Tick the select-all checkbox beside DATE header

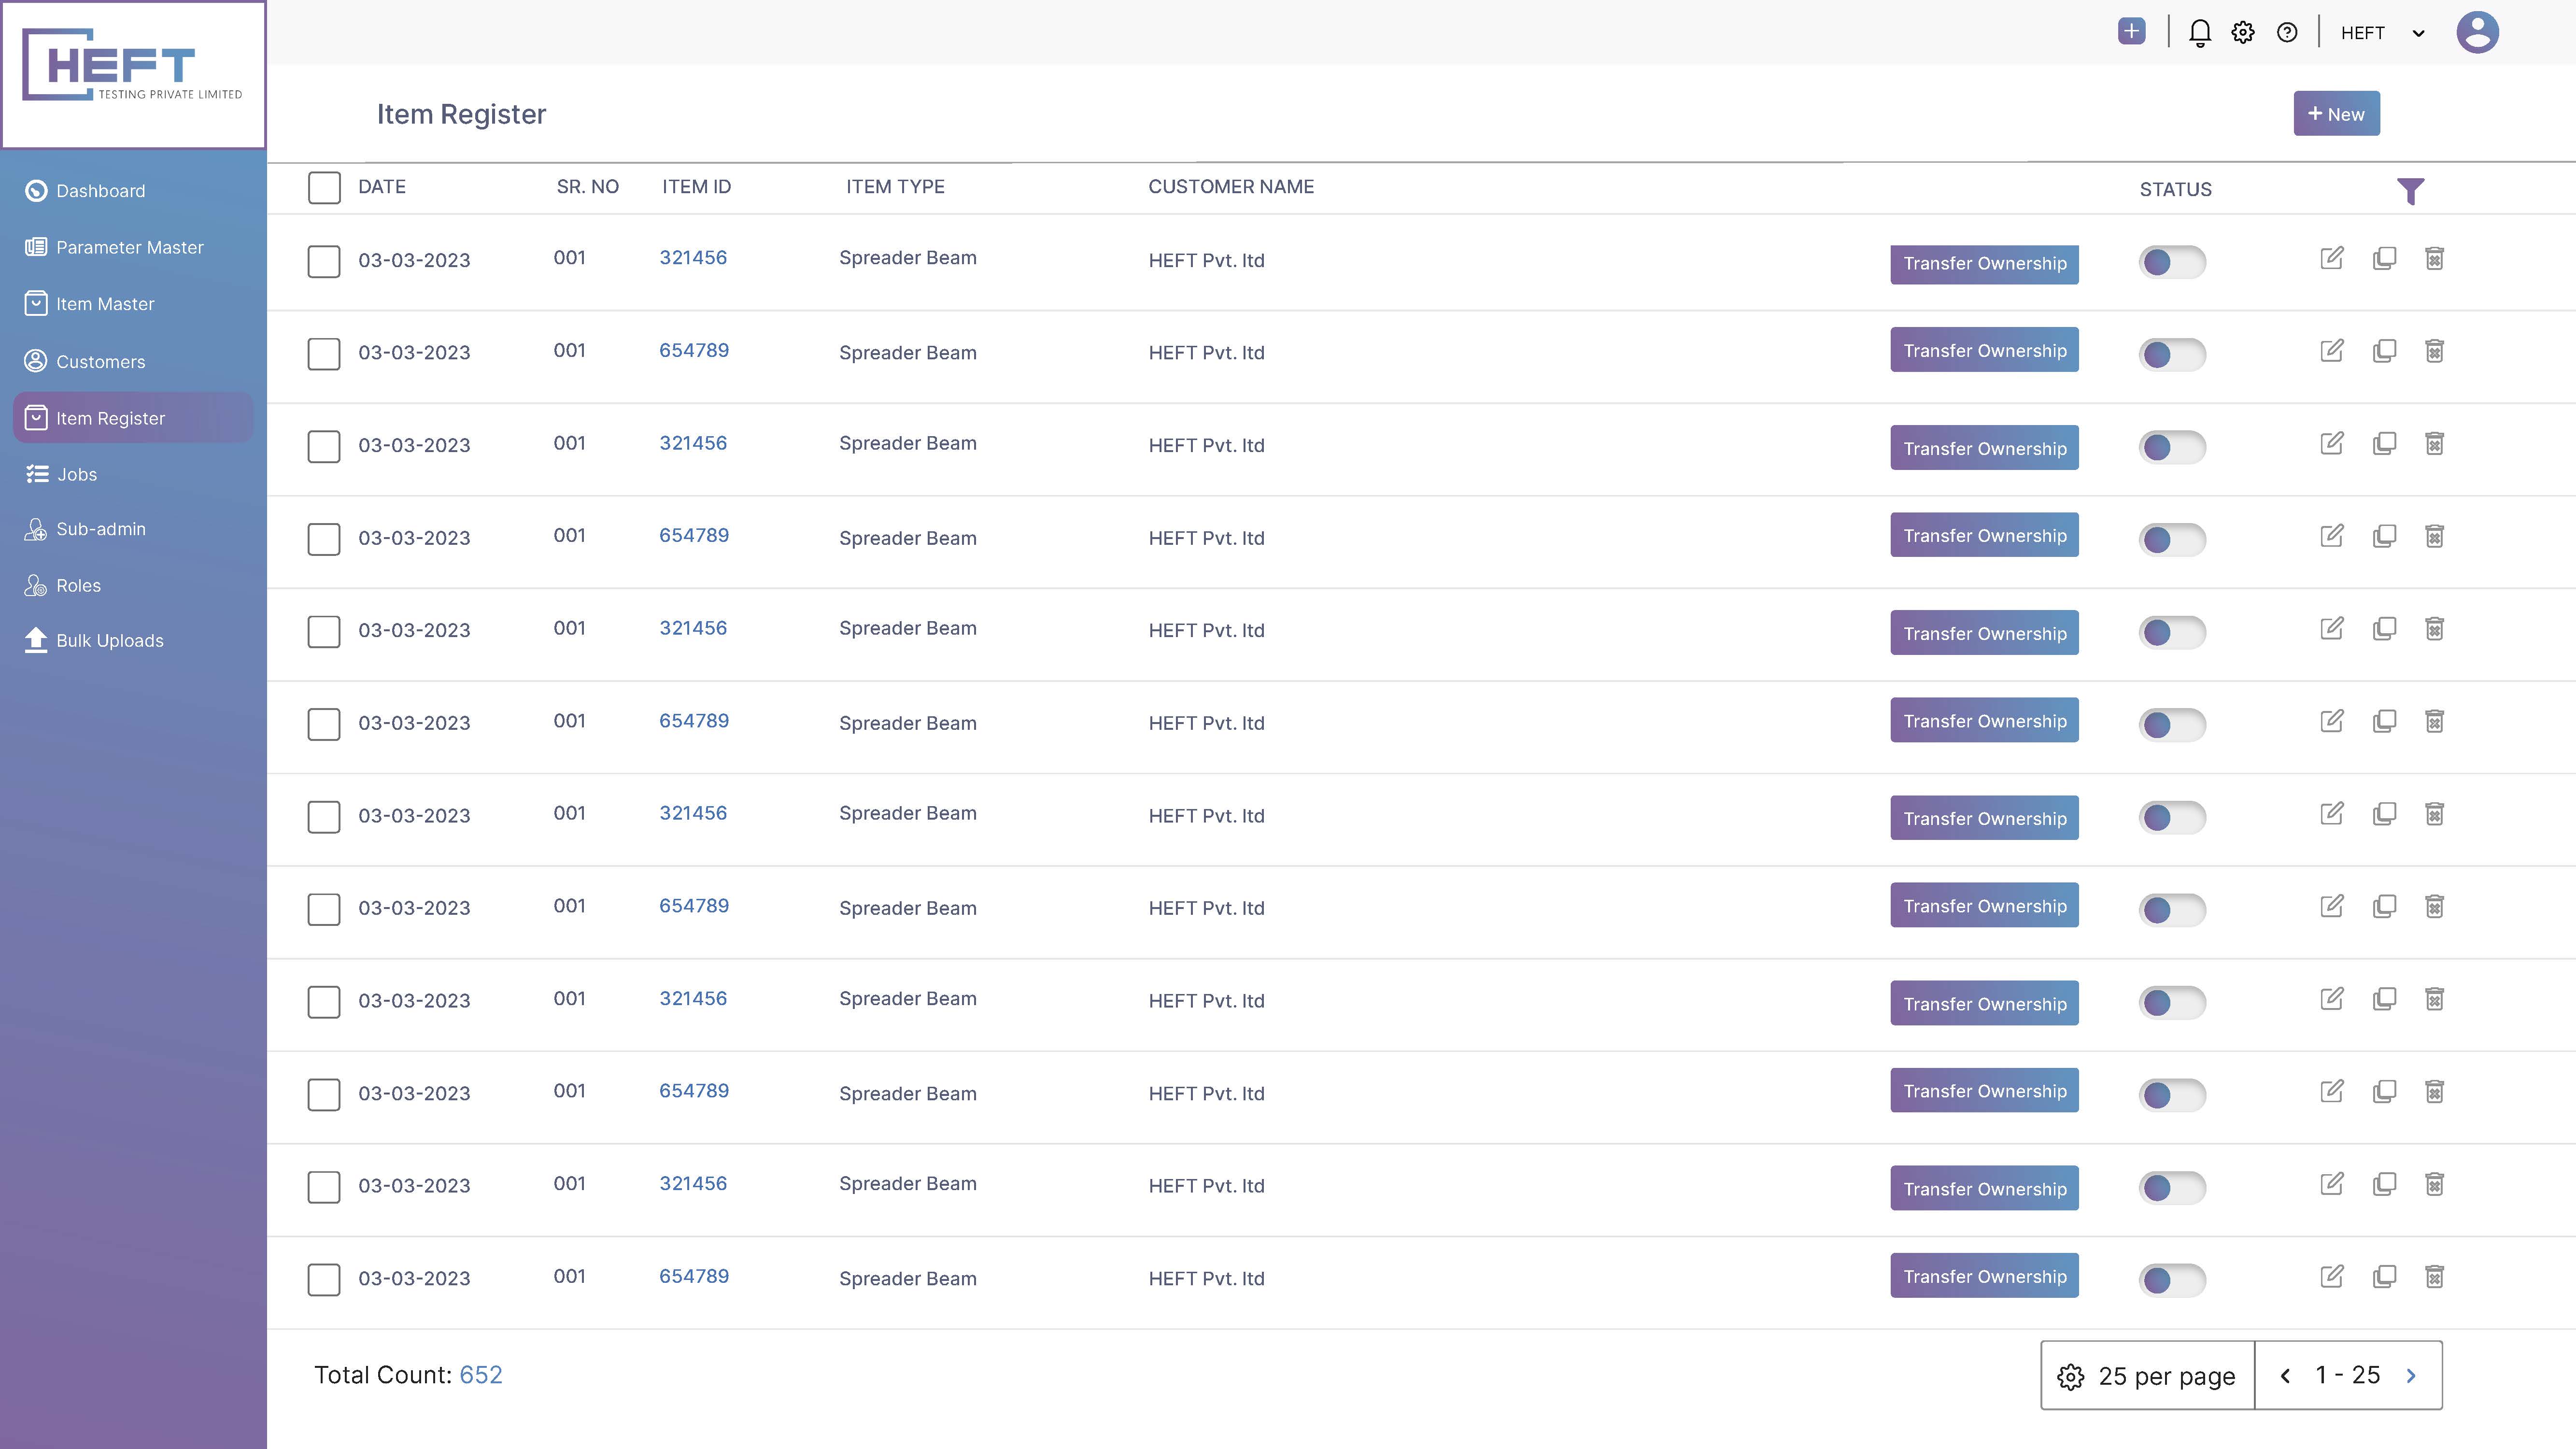pos(324,187)
